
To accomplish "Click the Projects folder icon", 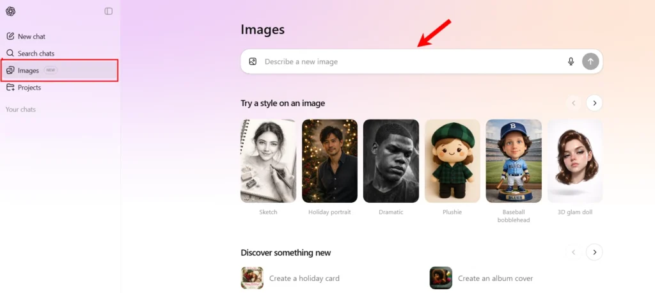I will click(x=10, y=88).
